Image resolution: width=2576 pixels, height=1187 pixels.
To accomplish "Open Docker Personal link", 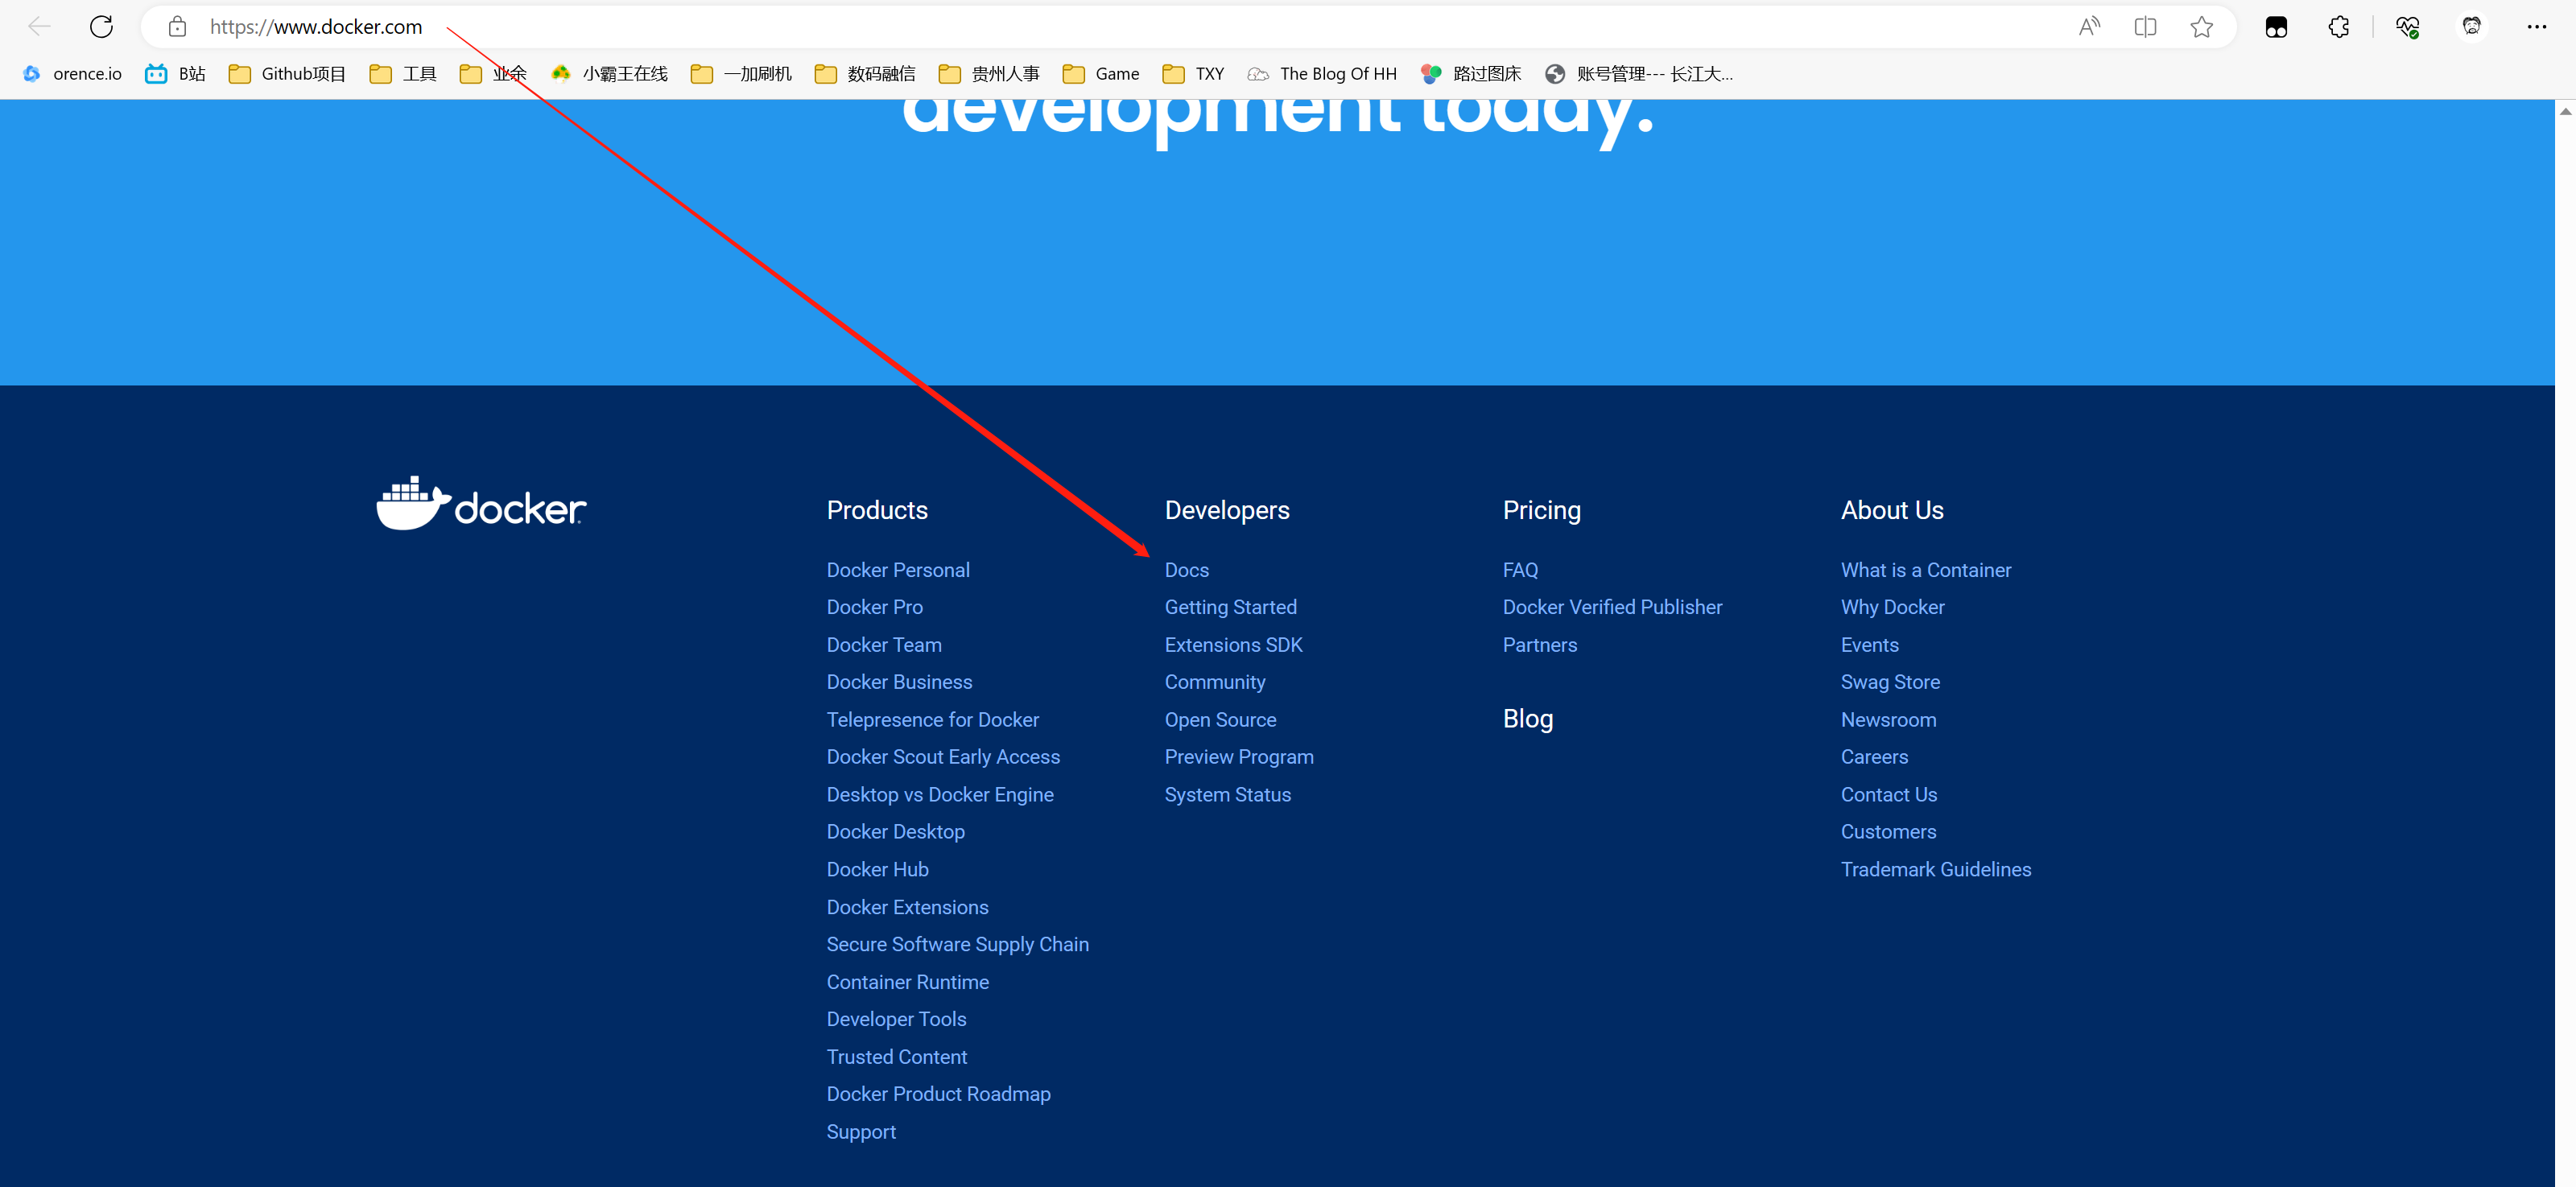I will tap(898, 570).
